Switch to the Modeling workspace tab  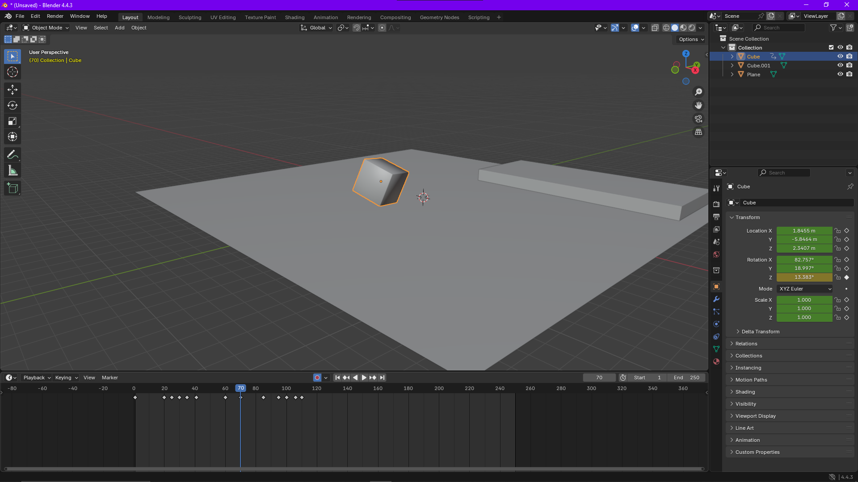(x=158, y=17)
